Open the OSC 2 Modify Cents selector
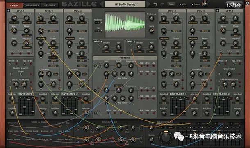This screenshot has width=250, height=148. pos(82,23)
